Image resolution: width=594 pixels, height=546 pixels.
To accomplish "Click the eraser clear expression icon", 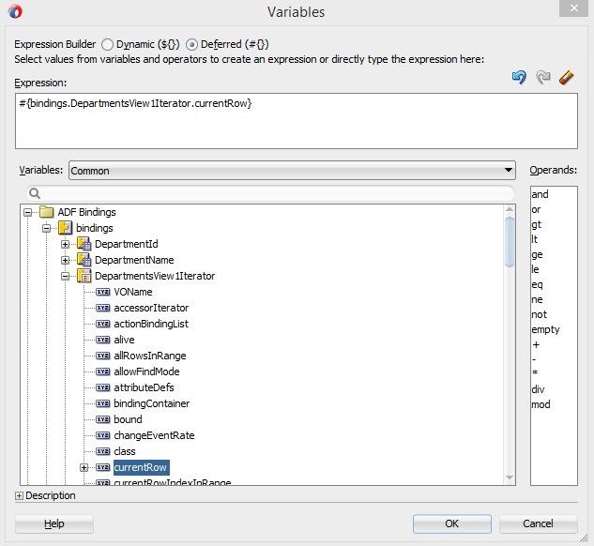I will (x=566, y=78).
